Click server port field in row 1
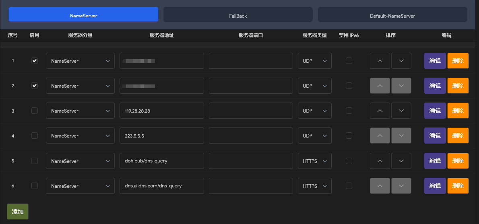Viewport: 479px width, 224px height. [x=251, y=61]
